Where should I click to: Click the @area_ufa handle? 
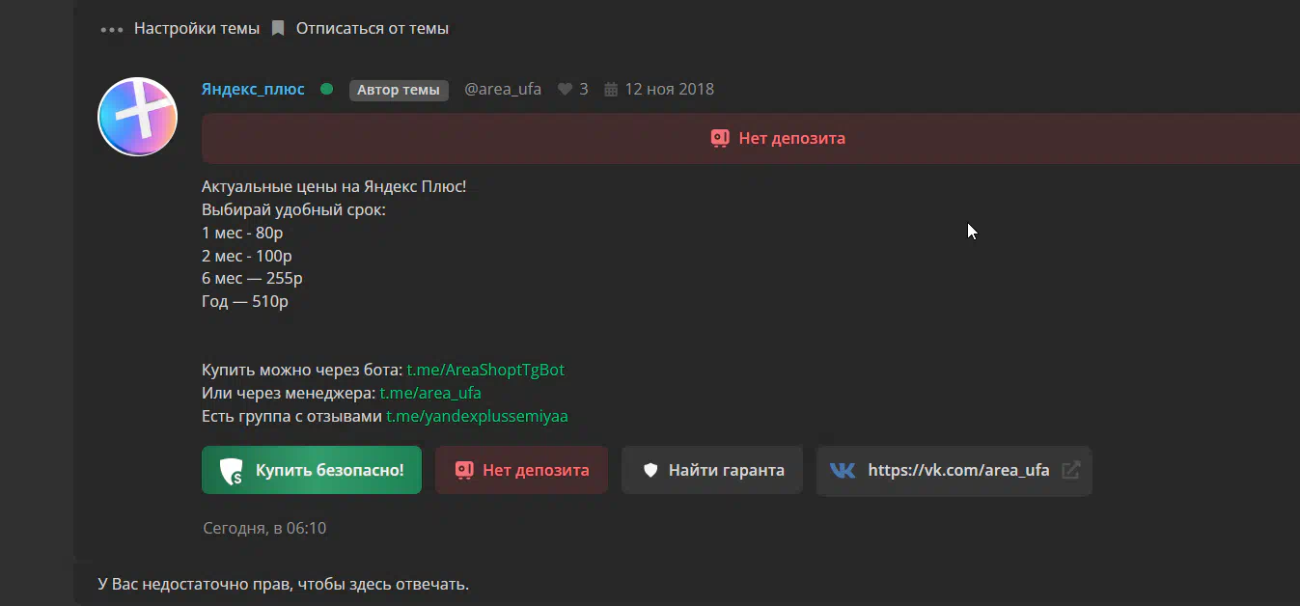503,89
